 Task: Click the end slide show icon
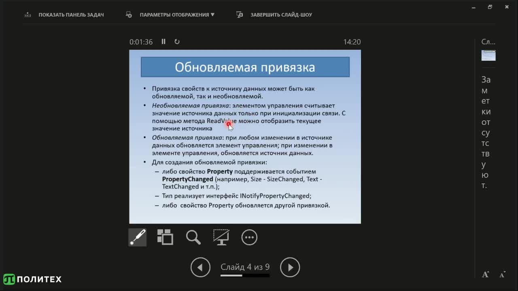click(x=240, y=15)
